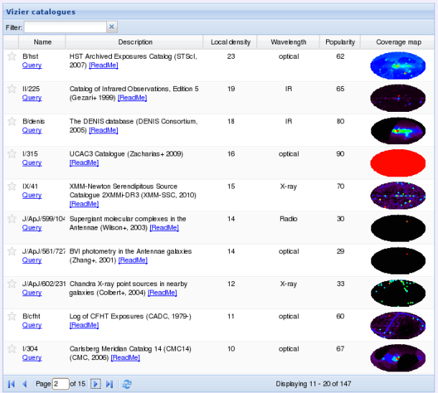The width and height of the screenshot is (438, 393).
Task: Query the I/315 catalogue
Action: (x=32, y=163)
